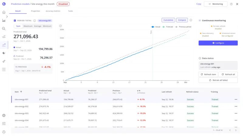
Task: Select the Sum aggregation option
Action: (18, 26)
